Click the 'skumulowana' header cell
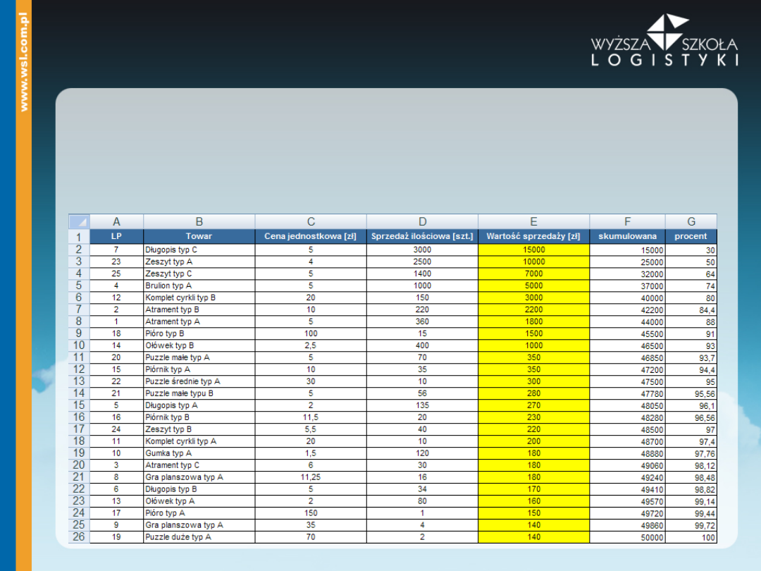 [627, 236]
